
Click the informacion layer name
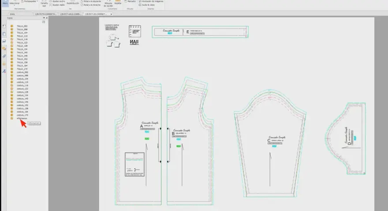(x=22, y=118)
